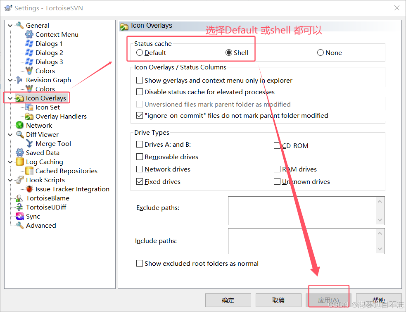Click the 帮助 (Help) button
Image resolution: width=406 pixels, height=312 pixels.
pyautogui.click(x=379, y=300)
